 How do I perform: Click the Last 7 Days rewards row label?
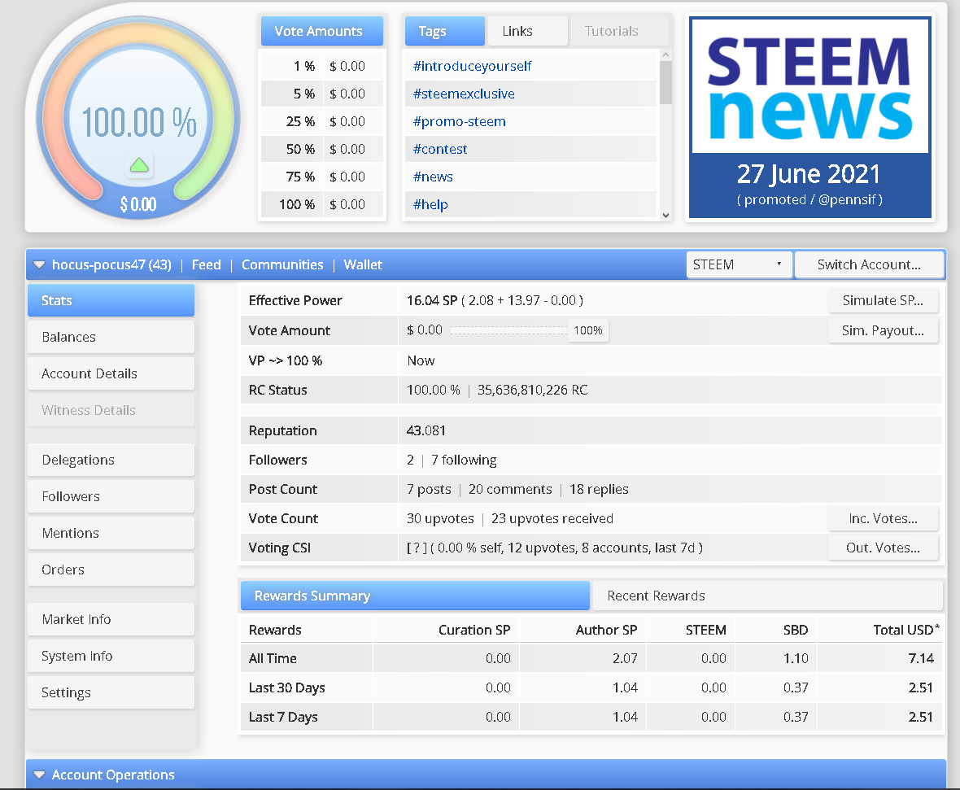(283, 717)
